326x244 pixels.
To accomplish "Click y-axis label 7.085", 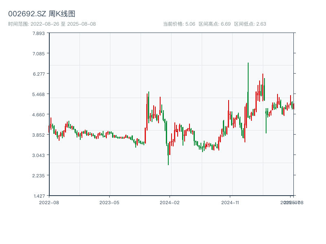I will [x=38, y=54].
